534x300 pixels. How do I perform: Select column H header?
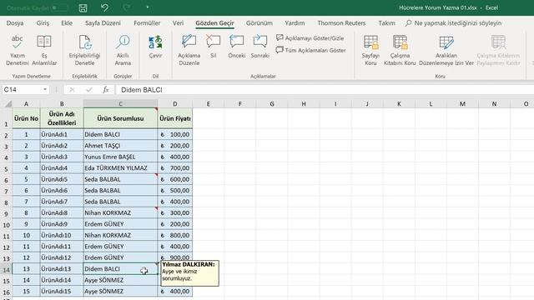click(304, 103)
